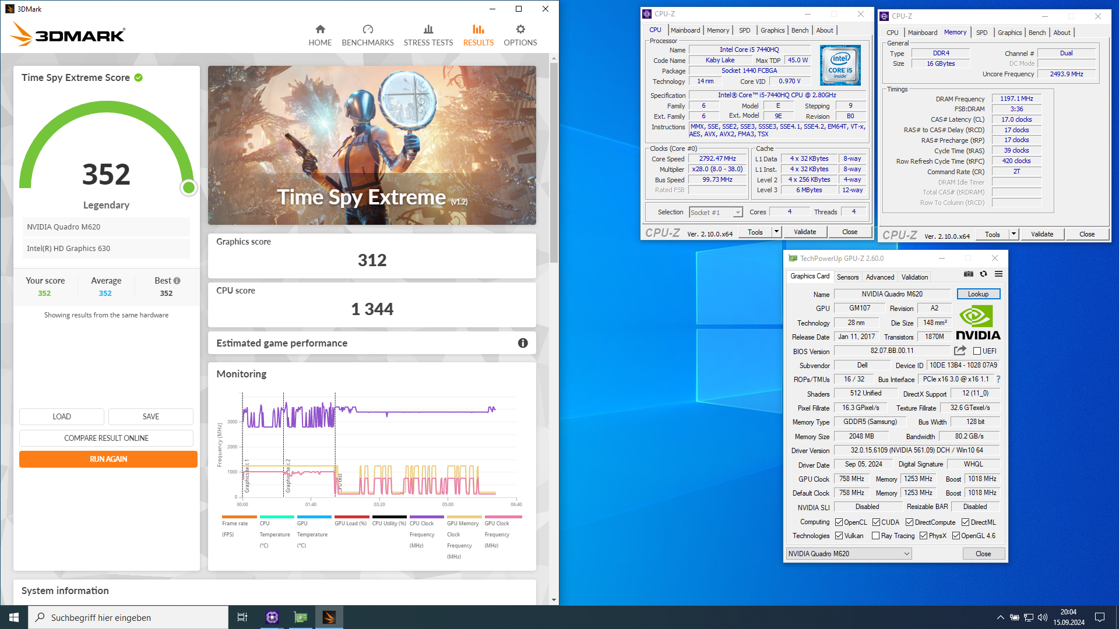The height and width of the screenshot is (629, 1119).
Task: Click the RUN AGAIN button
Action: (108, 459)
